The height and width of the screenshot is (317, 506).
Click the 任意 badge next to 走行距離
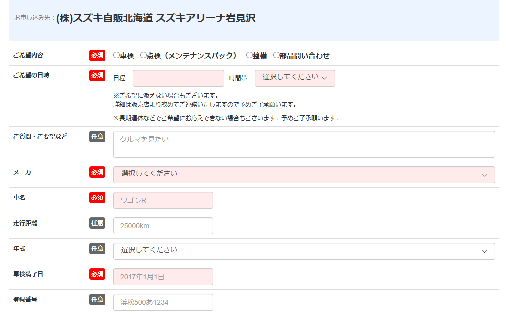pos(97,223)
